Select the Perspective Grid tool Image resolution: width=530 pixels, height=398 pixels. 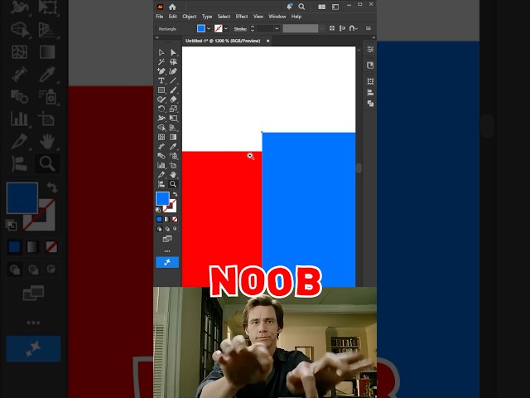173,128
